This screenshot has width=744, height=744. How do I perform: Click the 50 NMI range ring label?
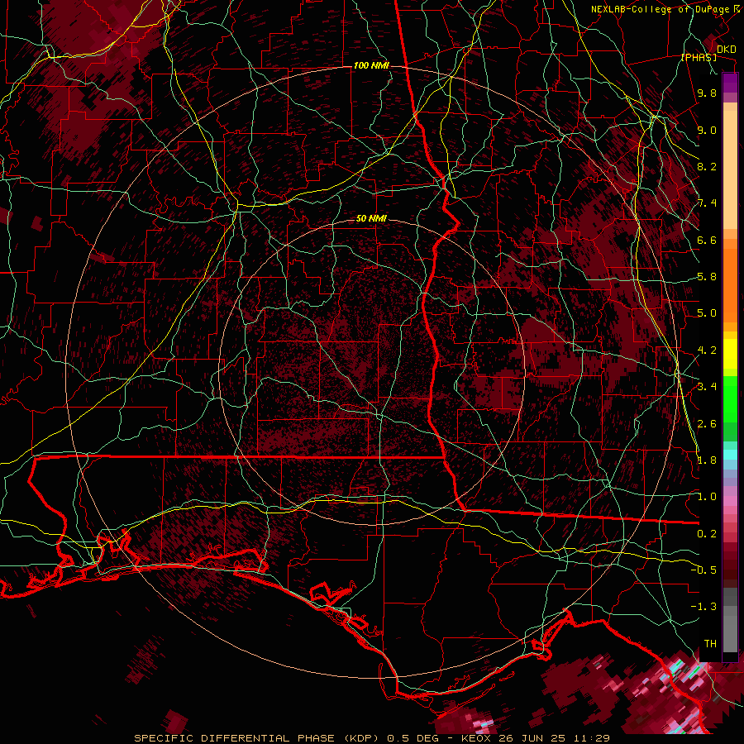[x=371, y=219]
